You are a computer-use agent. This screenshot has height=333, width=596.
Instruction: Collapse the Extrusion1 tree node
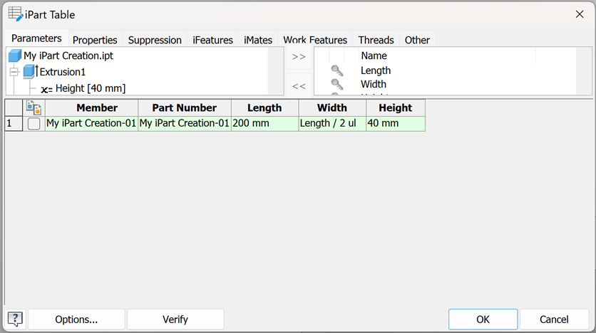(14, 72)
